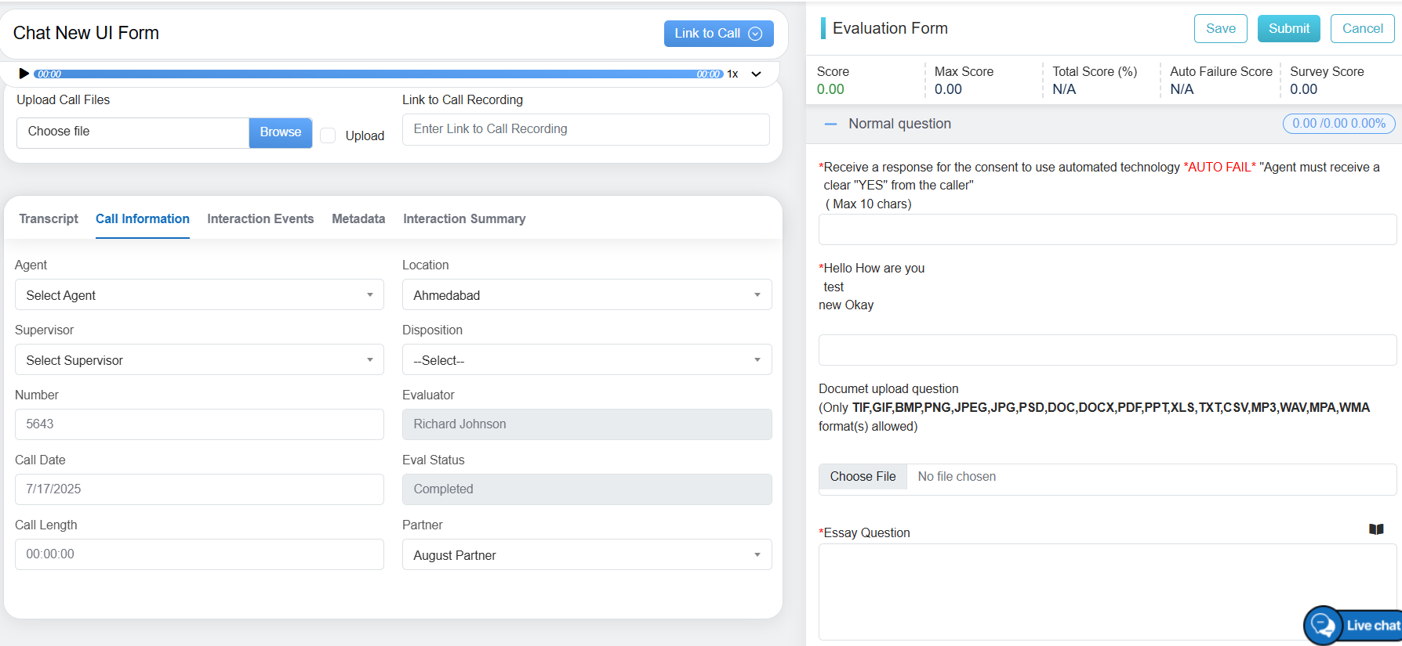Click the Enter Link to Call Recording field

pos(586,129)
